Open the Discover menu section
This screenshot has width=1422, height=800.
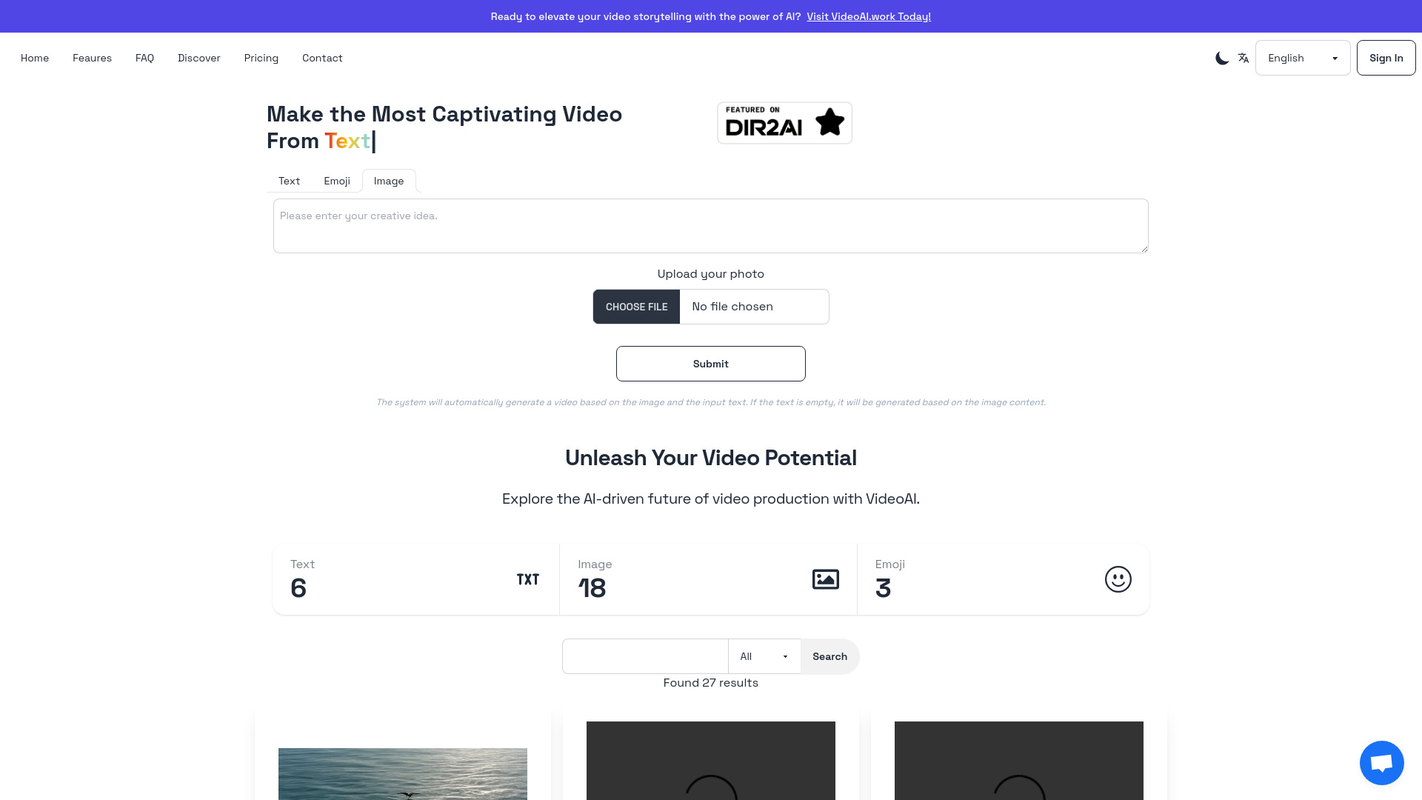point(198,58)
